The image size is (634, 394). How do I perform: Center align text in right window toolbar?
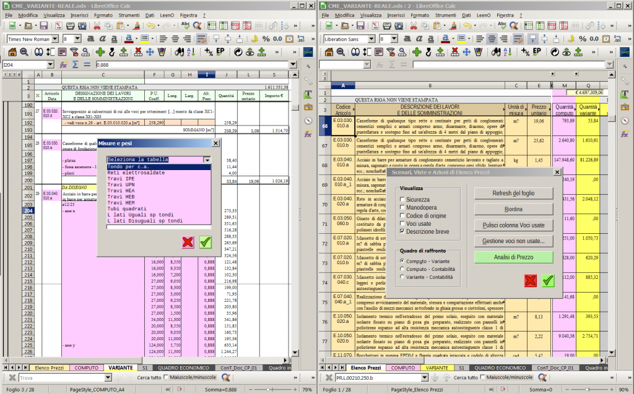(x=492, y=39)
